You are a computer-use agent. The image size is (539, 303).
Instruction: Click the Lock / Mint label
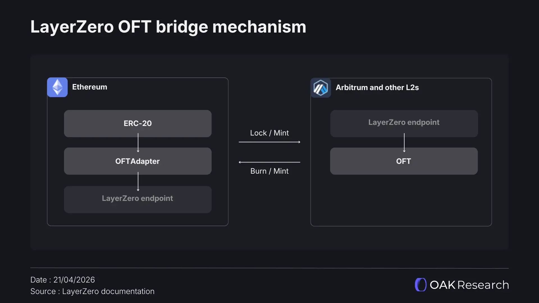269,133
